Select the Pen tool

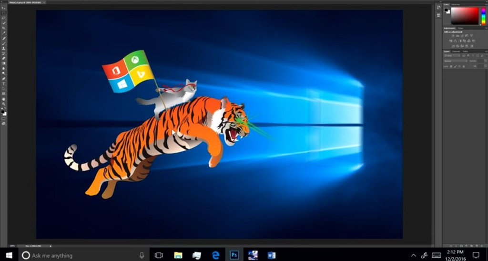(x=4, y=78)
